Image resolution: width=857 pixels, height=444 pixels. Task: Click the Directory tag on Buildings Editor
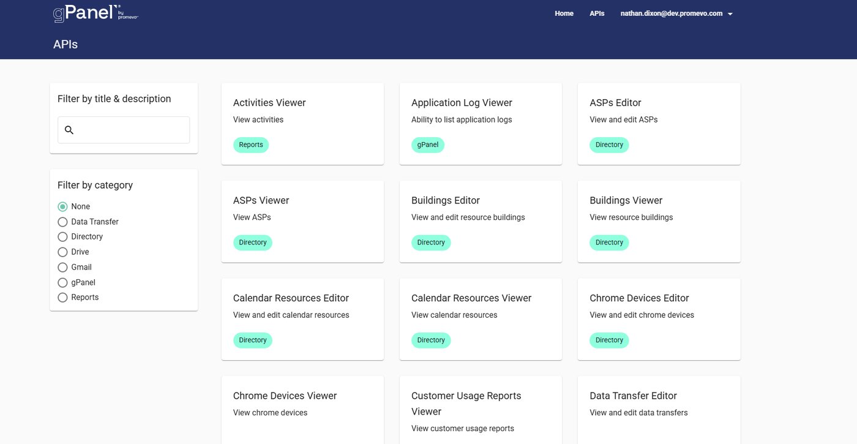(x=431, y=243)
